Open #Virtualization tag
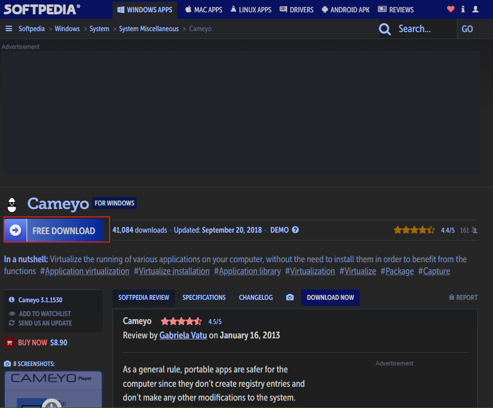 click(x=310, y=271)
